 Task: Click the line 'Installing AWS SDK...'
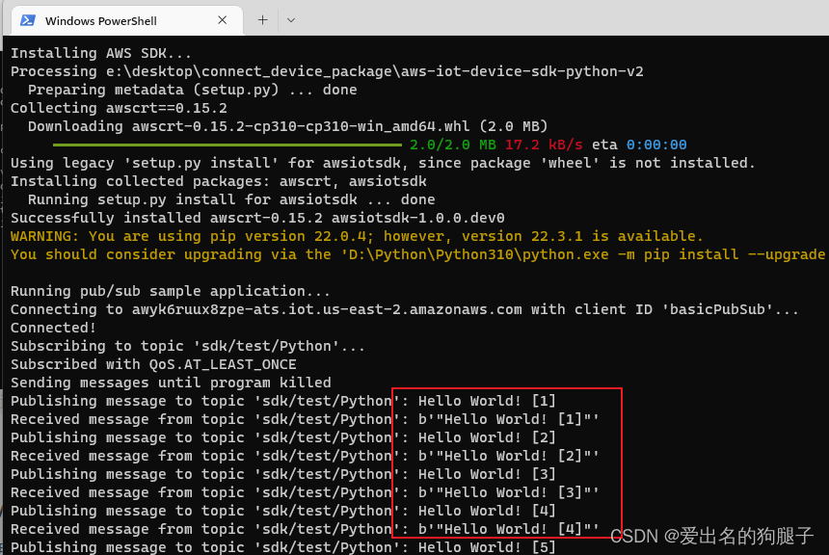coord(101,53)
